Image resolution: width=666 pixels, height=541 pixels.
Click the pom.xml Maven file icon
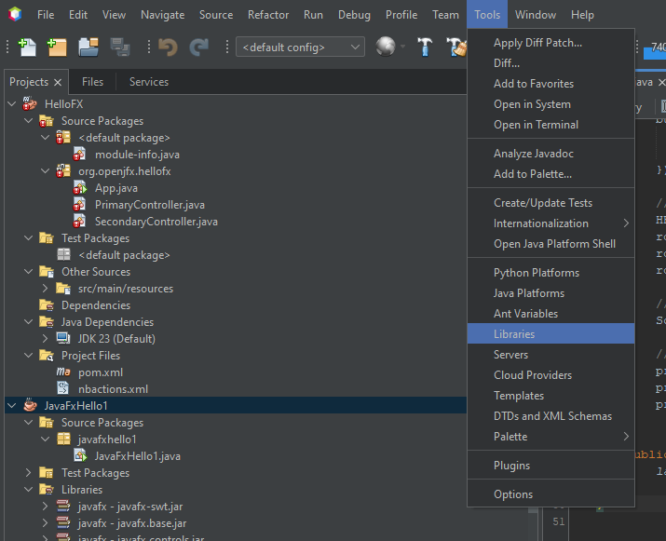point(63,372)
